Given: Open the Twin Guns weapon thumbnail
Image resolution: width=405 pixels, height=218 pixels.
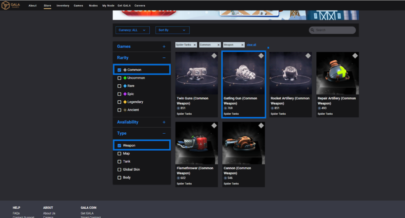Looking at the screenshot, I should pyautogui.click(x=196, y=73).
